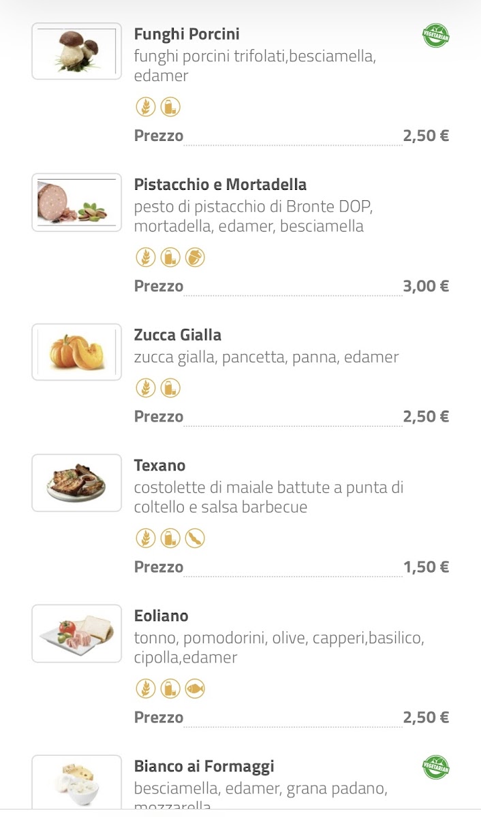
Task: Click the Vegetarian badge beside Funghi Porcini
Action: click(435, 36)
